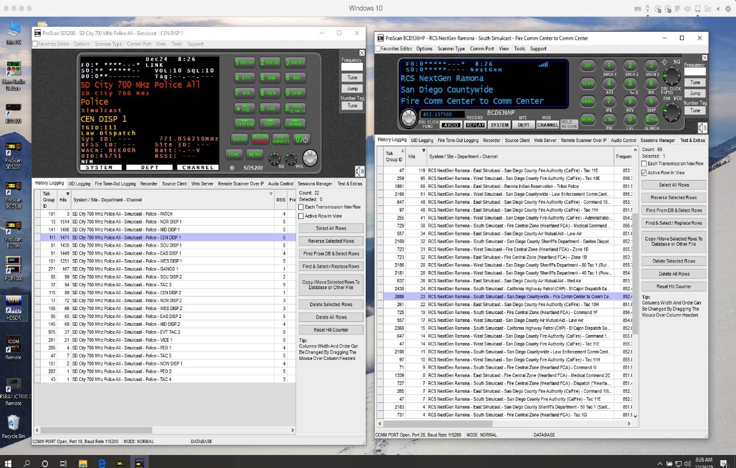Screen dimensions: 736x468
Task: Click the red REPLAY key on SDS200
Action: click(260, 139)
